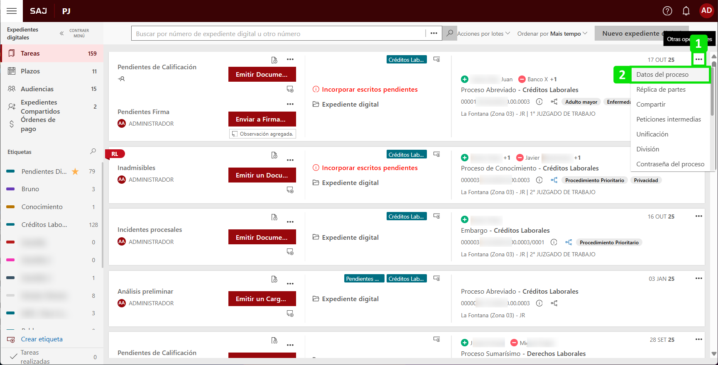Open Observación agregada note
This screenshot has width=718, height=365.
click(x=262, y=134)
